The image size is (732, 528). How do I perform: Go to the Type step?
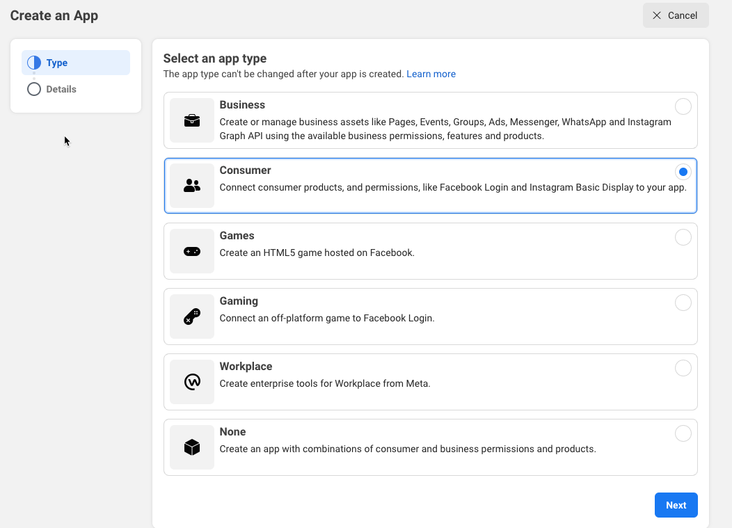pyautogui.click(x=76, y=63)
